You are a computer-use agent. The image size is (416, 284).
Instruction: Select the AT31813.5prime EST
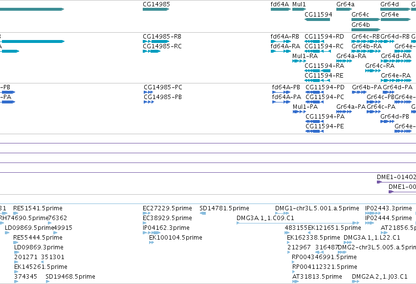(295, 282)
